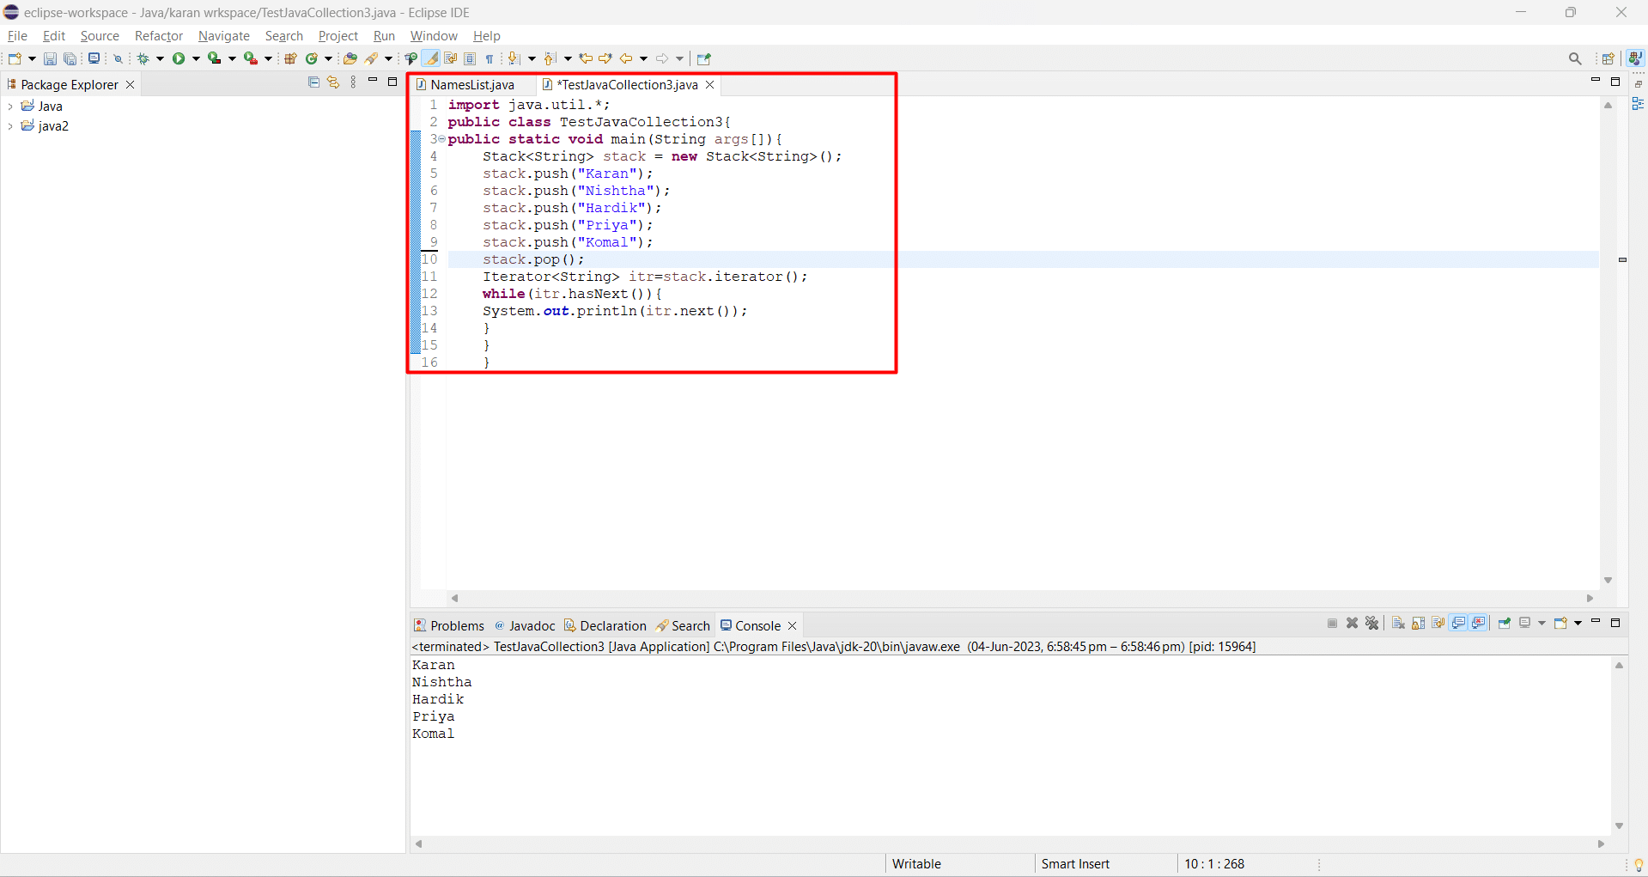
Task: Open the Terminal toolbar icon
Action: [x=94, y=58]
